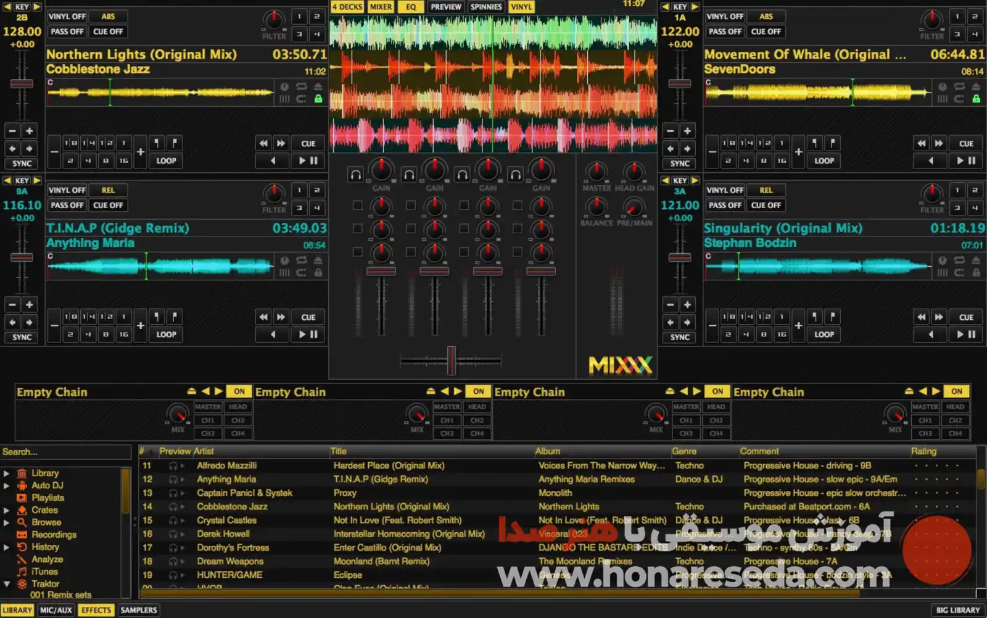Toggle the 4 DECKS view tab
Screen dimensions: 987x618
coord(347,7)
